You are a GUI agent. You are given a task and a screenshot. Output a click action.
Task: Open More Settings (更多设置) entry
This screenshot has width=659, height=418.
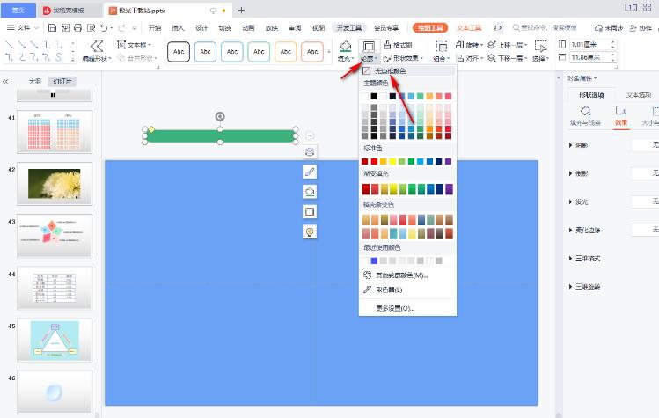coord(394,308)
